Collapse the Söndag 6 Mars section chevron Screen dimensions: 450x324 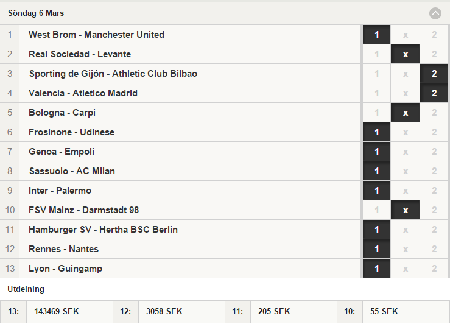click(435, 13)
